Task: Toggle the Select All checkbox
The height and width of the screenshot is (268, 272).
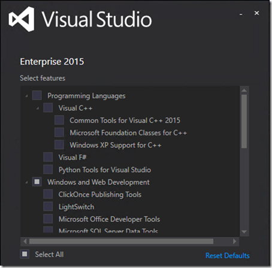Action: click(x=25, y=254)
